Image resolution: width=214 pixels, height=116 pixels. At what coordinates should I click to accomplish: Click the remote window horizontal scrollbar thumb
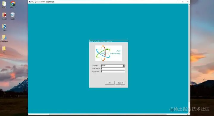pos(108,114)
